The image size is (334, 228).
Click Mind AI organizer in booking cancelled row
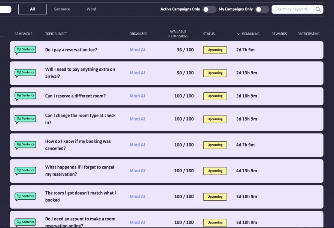click(x=137, y=145)
